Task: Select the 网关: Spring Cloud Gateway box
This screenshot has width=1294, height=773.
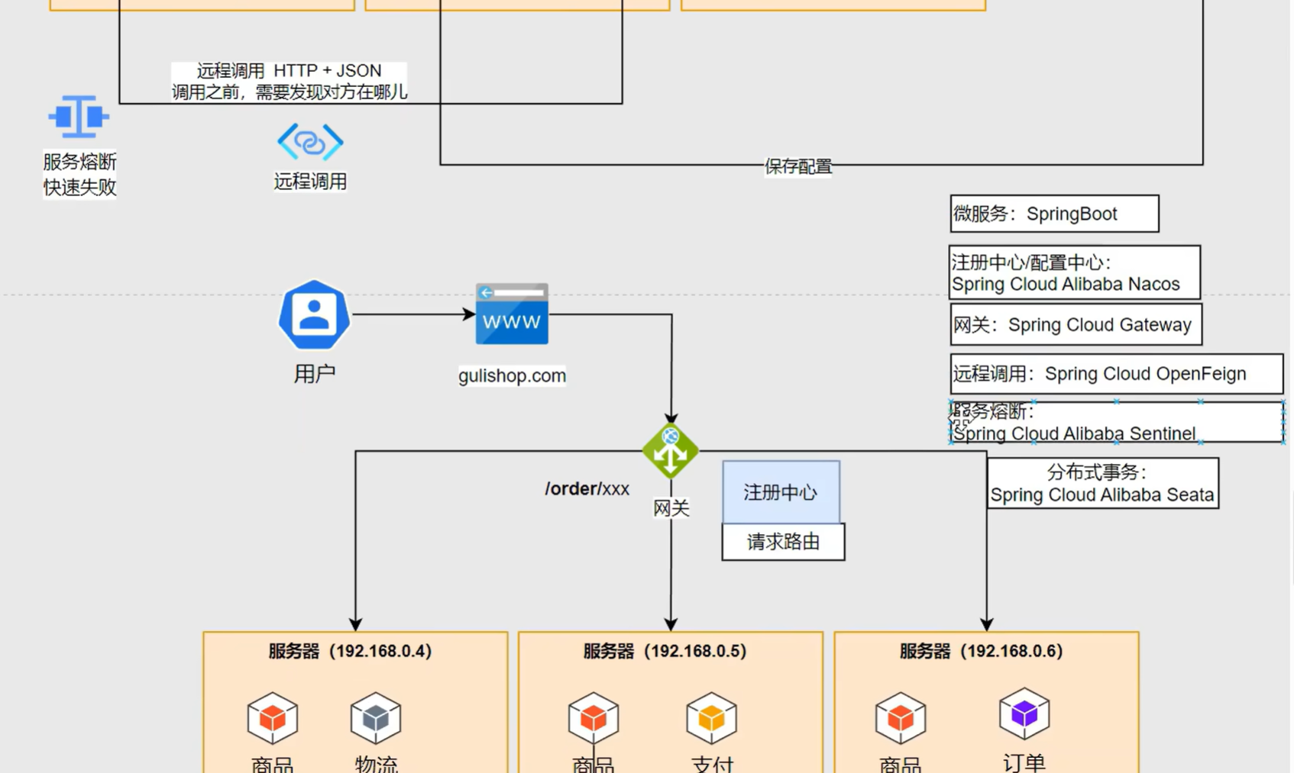Action: [x=1076, y=324]
